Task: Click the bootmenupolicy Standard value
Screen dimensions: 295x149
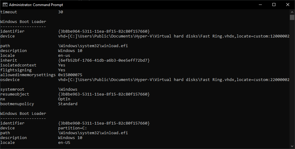Action: click(x=68, y=104)
